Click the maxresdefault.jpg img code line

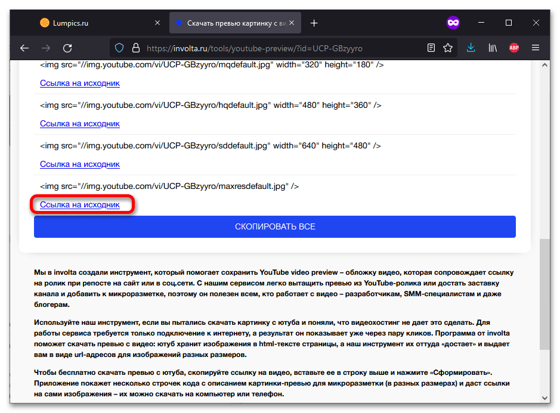169,187
